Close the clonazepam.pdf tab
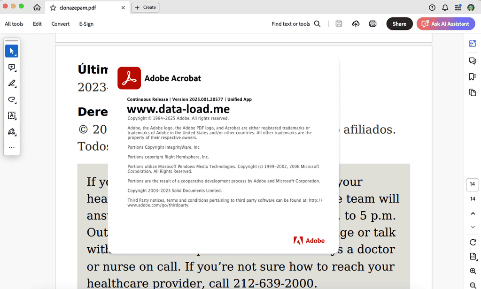Image resolution: width=481 pixels, height=289 pixels. tap(123, 8)
